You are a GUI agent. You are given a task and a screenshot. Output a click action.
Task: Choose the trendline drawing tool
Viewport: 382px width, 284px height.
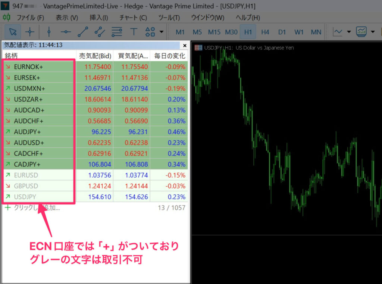[83, 32]
